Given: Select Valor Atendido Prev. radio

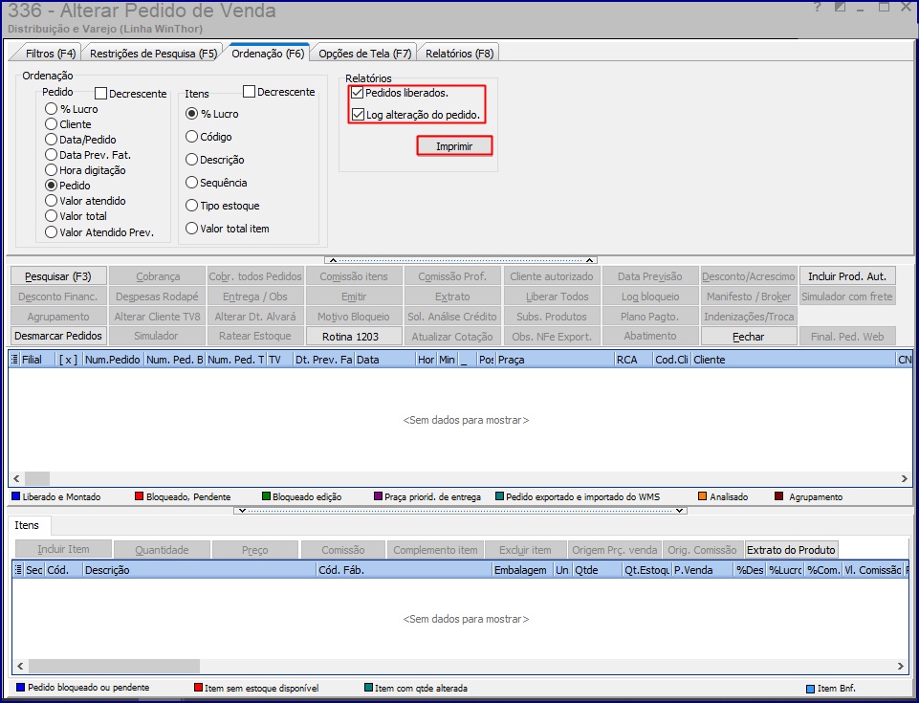Looking at the screenshot, I should [51, 232].
